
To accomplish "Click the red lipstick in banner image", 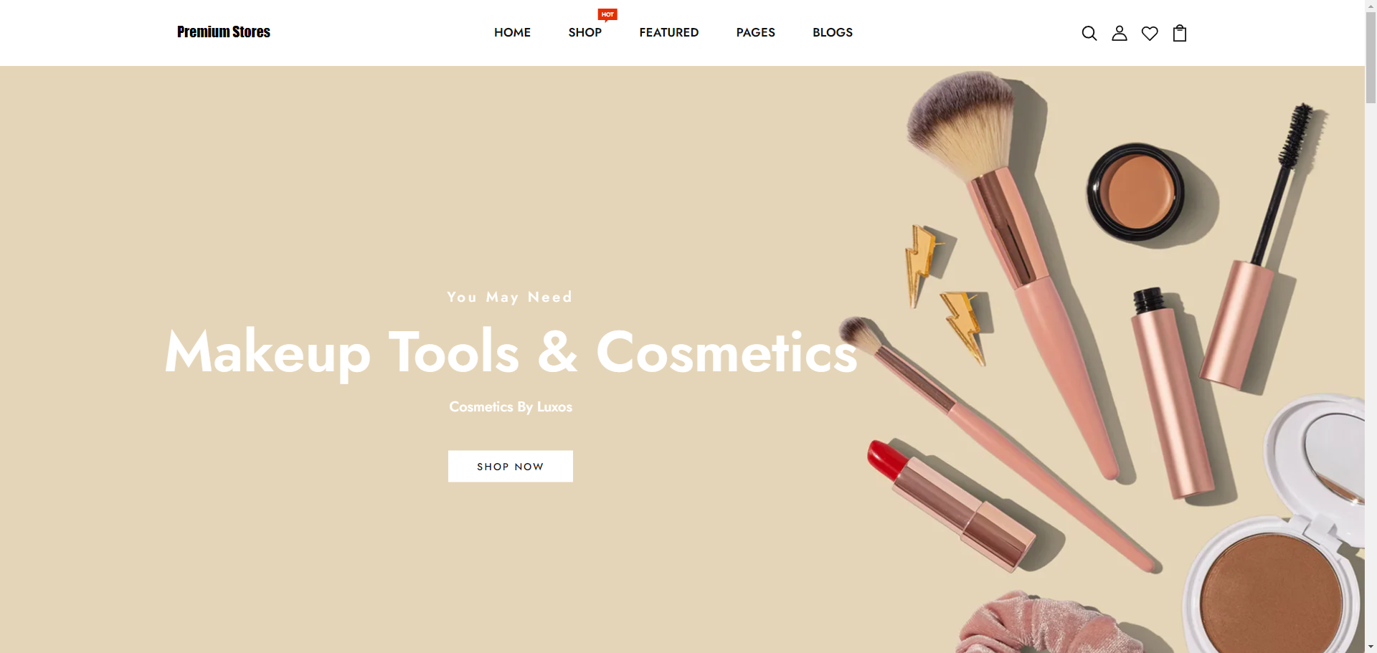I will [x=952, y=506].
